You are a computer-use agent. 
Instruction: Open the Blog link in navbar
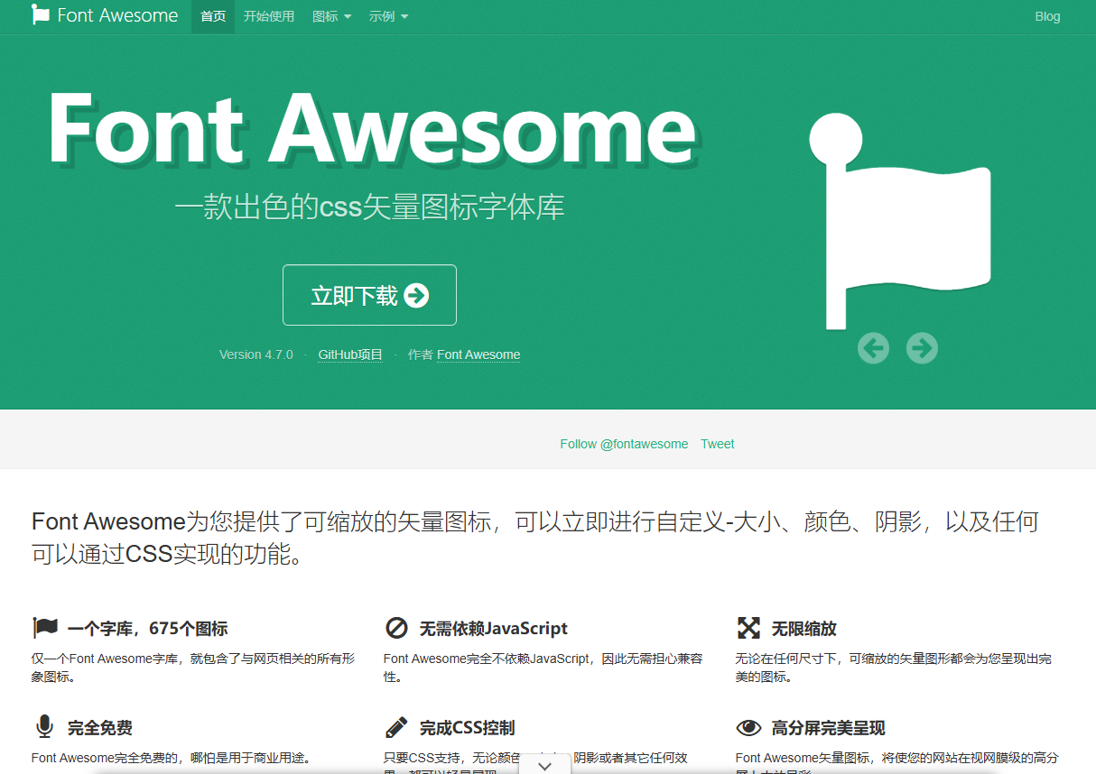pyautogui.click(x=1047, y=16)
